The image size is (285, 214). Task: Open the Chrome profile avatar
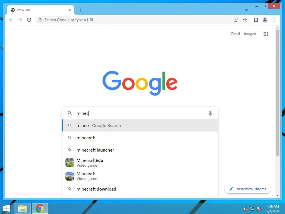tap(265, 20)
